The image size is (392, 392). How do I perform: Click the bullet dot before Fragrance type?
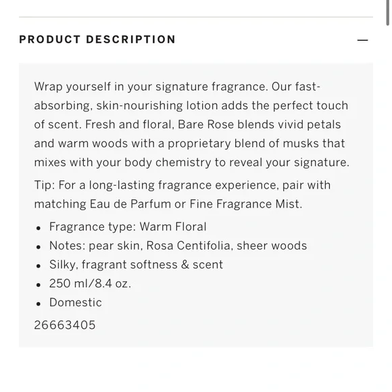39,228
